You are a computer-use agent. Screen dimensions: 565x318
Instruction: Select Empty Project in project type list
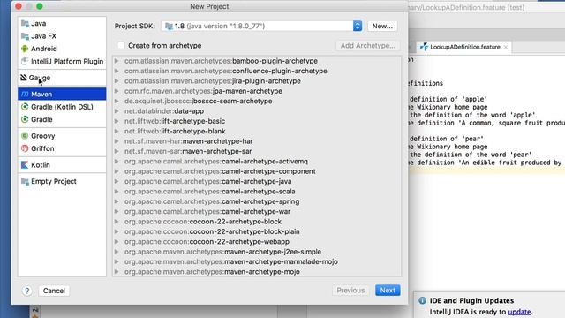click(62, 181)
